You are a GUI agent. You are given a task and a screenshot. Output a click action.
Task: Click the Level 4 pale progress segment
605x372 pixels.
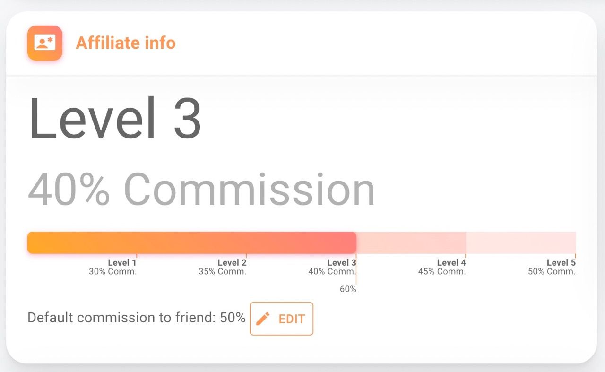point(411,242)
